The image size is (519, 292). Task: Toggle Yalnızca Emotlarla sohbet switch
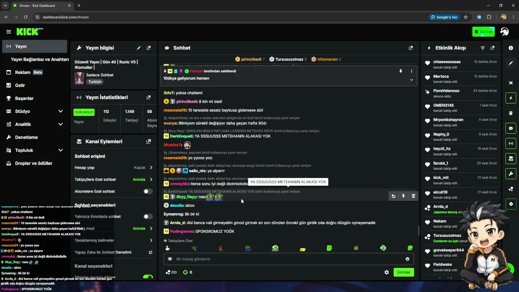[148, 217]
